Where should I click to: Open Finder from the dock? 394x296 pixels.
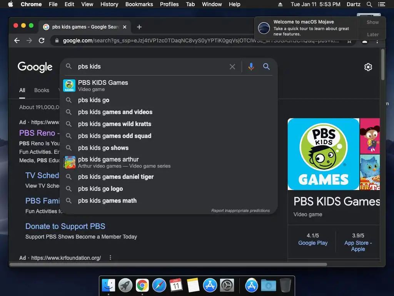(x=108, y=286)
